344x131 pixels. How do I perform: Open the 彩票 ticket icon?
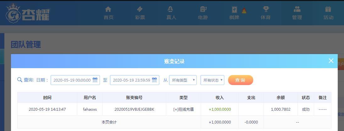click(x=140, y=9)
